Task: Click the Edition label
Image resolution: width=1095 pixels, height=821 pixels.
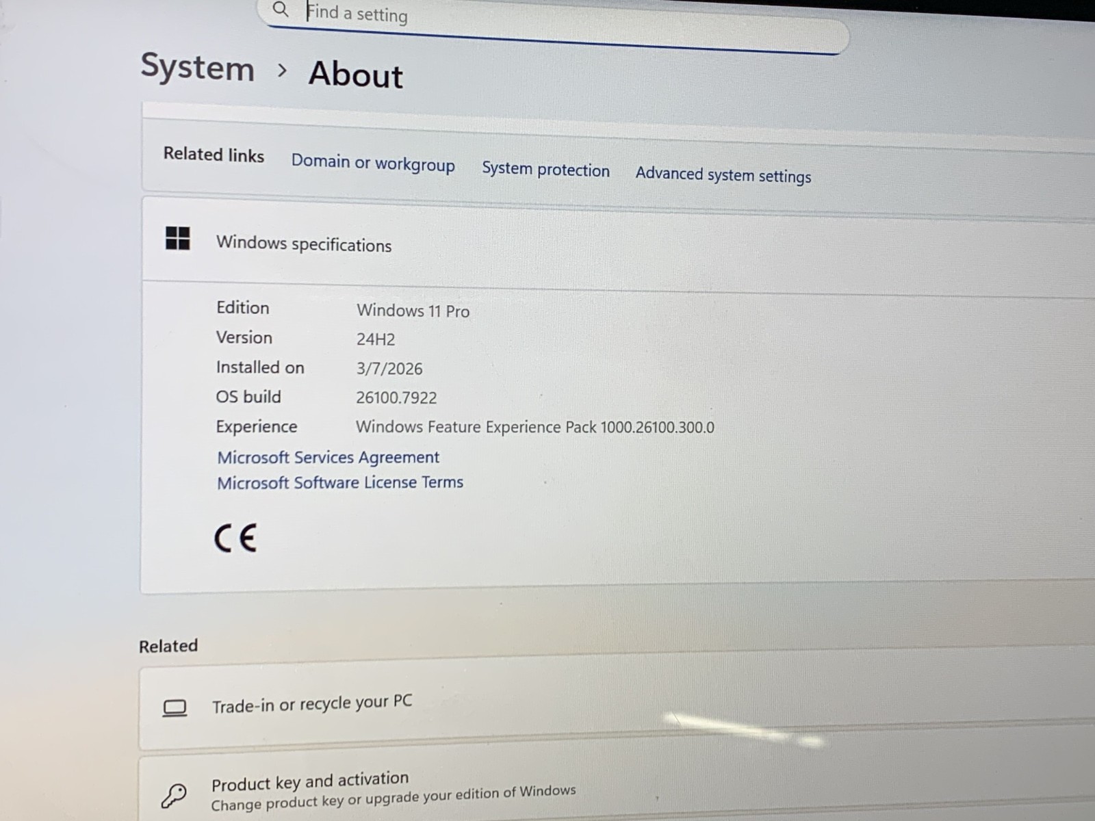Action: pos(243,307)
